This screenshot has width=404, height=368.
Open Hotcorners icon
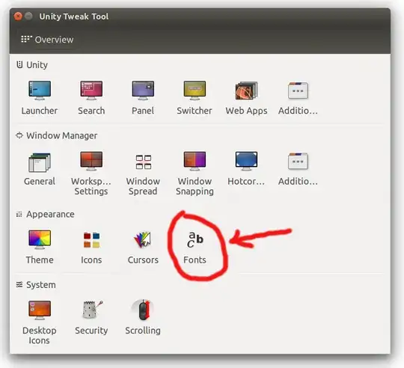pyautogui.click(x=246, y=161)
